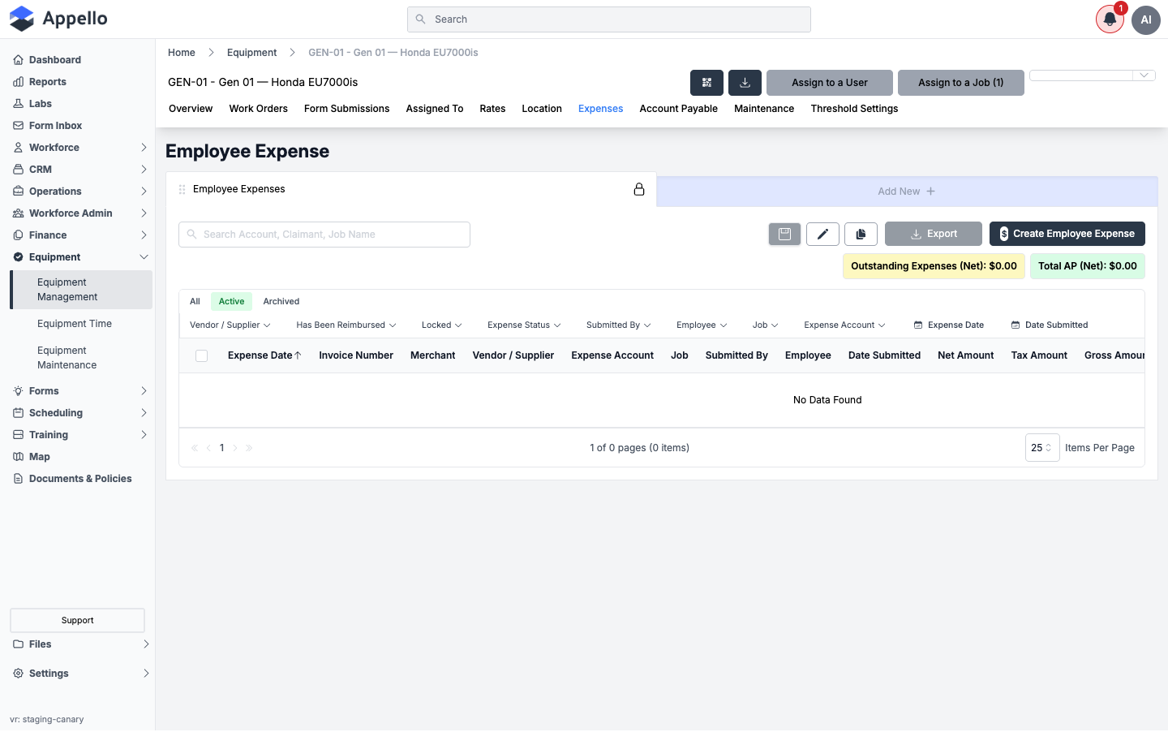The image size is (1168, 745).
Task: Toggle the select-all checkbox in table header
Action: point(202,355)
